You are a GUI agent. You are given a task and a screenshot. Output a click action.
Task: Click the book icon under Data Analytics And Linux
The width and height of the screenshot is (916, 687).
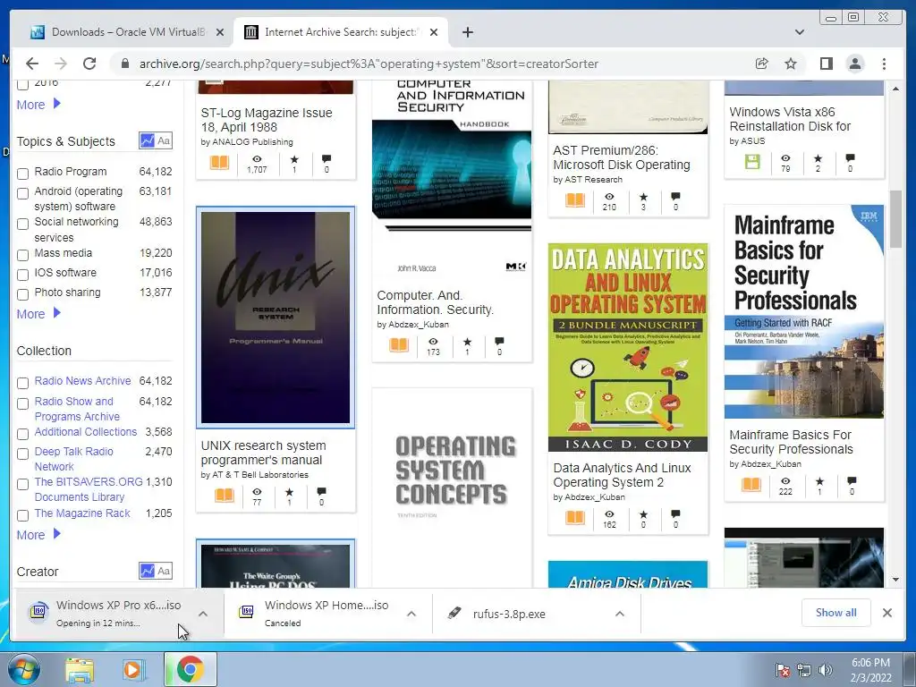pos(575,518)
